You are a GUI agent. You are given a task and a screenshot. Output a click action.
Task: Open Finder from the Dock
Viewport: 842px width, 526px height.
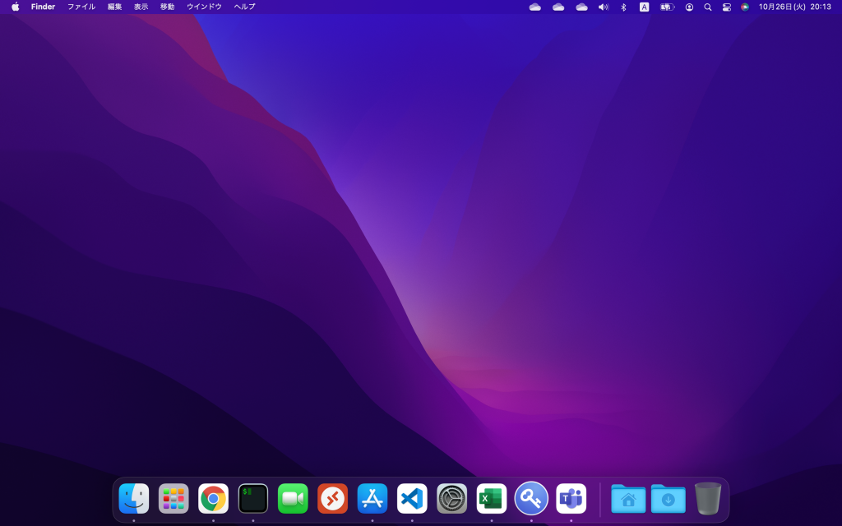[134, 498]
